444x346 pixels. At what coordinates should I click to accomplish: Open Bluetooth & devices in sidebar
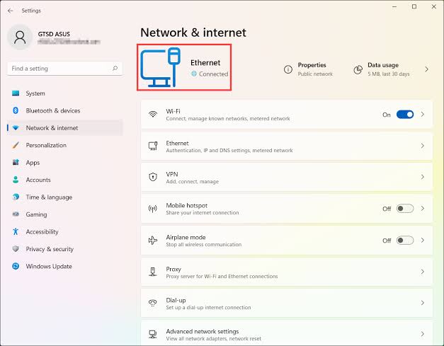coord(53,110)
